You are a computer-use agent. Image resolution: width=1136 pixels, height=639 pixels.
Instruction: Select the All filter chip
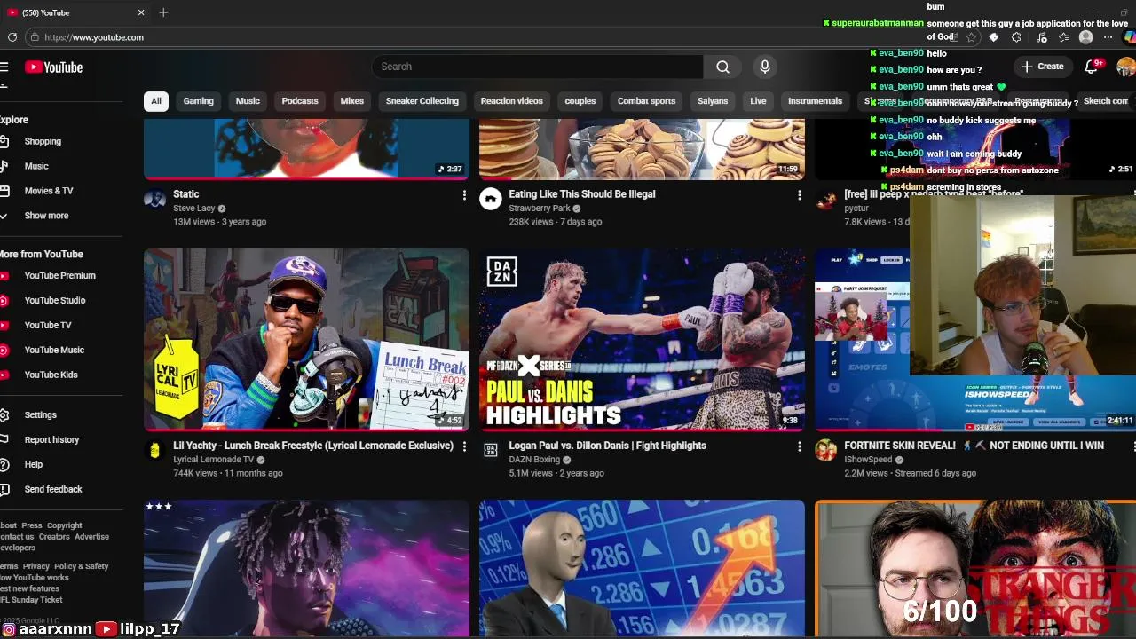[156, 101]
